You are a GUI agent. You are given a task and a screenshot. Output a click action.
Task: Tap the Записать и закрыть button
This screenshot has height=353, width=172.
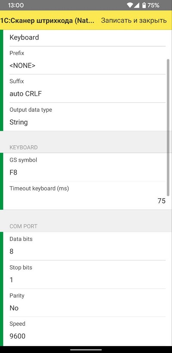134,21
